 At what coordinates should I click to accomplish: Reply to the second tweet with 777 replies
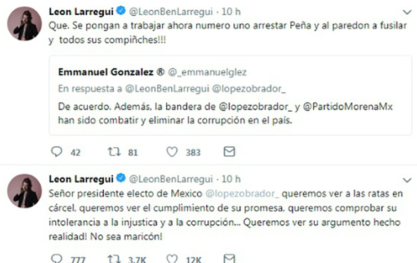pyautogui.click(x=56, y=259)
